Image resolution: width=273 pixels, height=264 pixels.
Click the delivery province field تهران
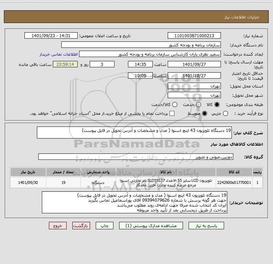coord(194,86)
